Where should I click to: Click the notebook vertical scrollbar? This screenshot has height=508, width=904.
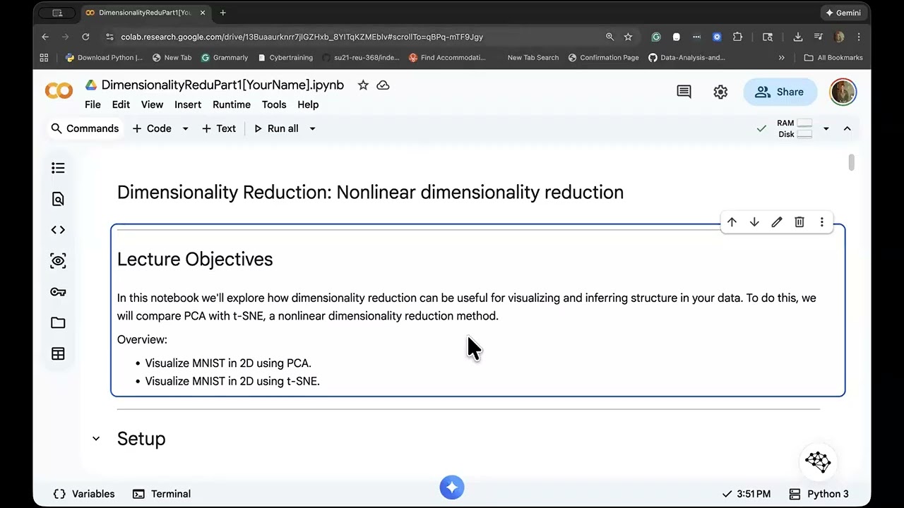point(852,163)
